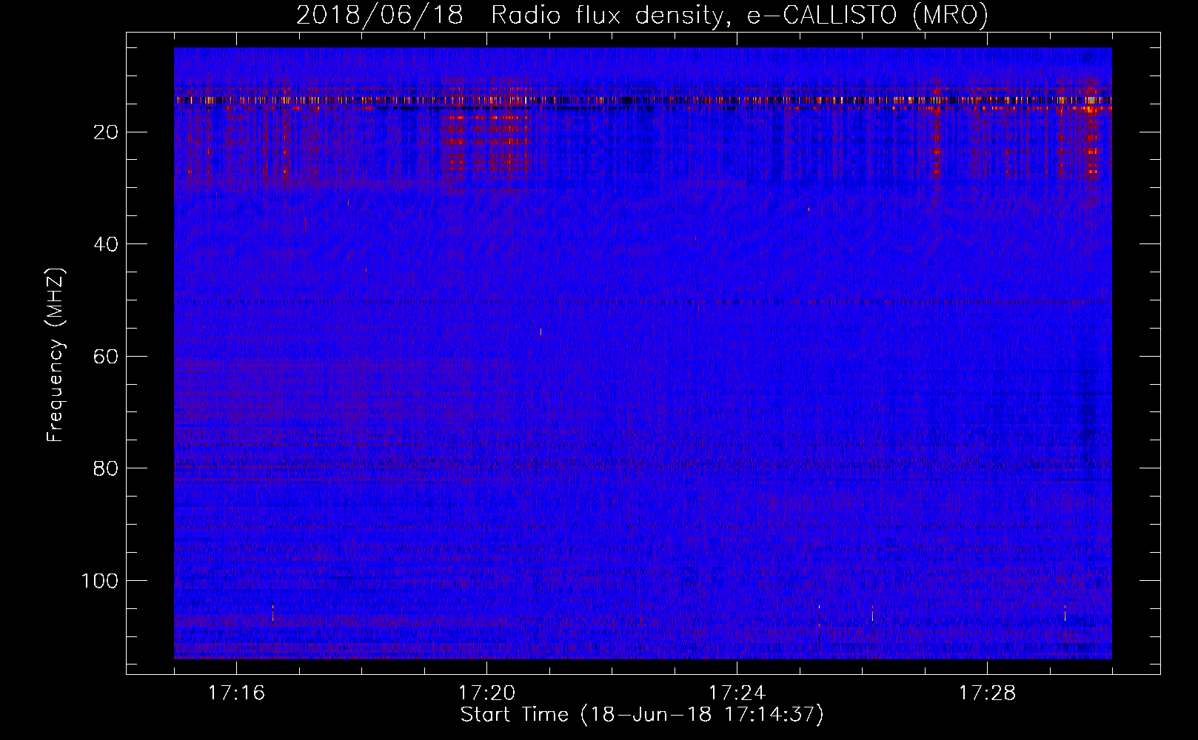Click the 20 MHz frequency tick label
Viewport: 1198px width, 740px height.
pos(107,132)
